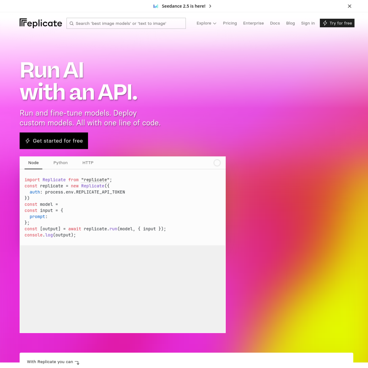Click the circular copy button in code panel
Image resolution: width=368 pixels, height=368 pixels.
click(217, 163)
